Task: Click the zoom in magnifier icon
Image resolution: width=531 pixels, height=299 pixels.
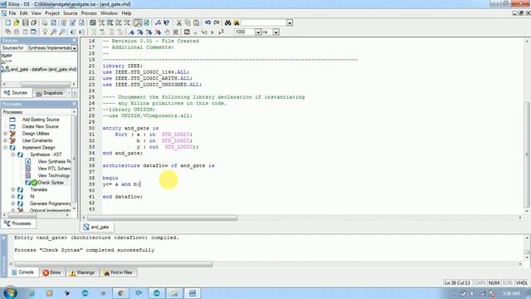Action: point(53,32)
